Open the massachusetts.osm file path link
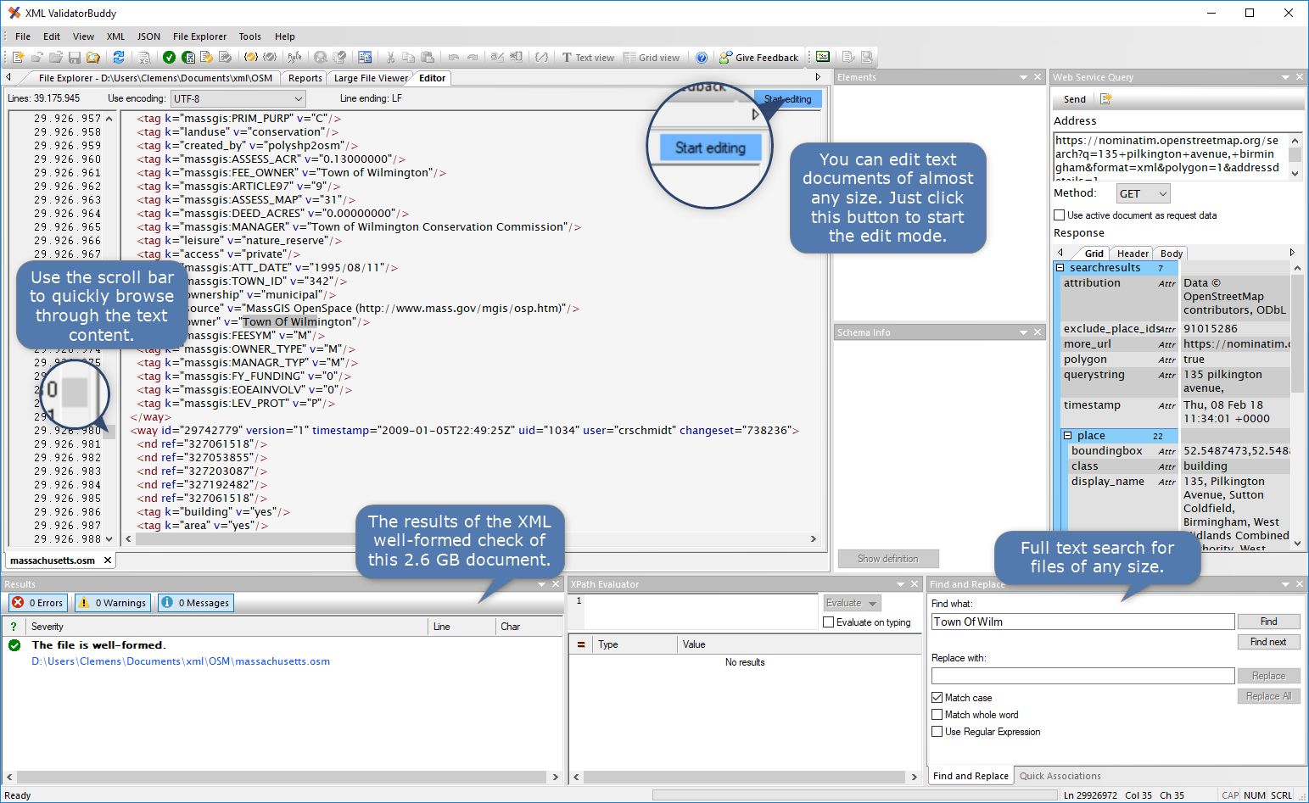 click(181, 661)
